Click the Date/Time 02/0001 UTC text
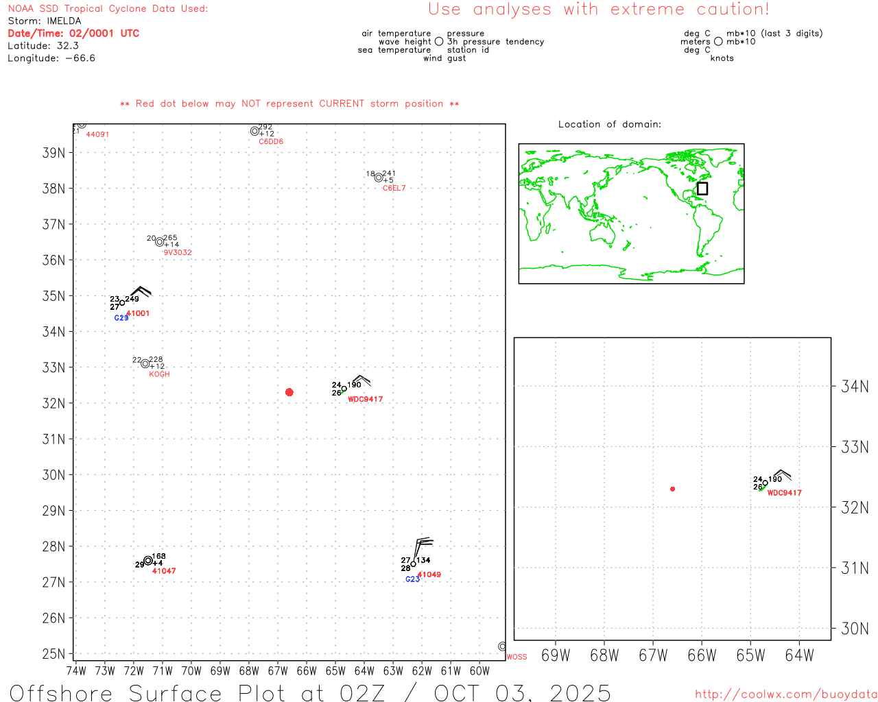 tap(73, 33)
